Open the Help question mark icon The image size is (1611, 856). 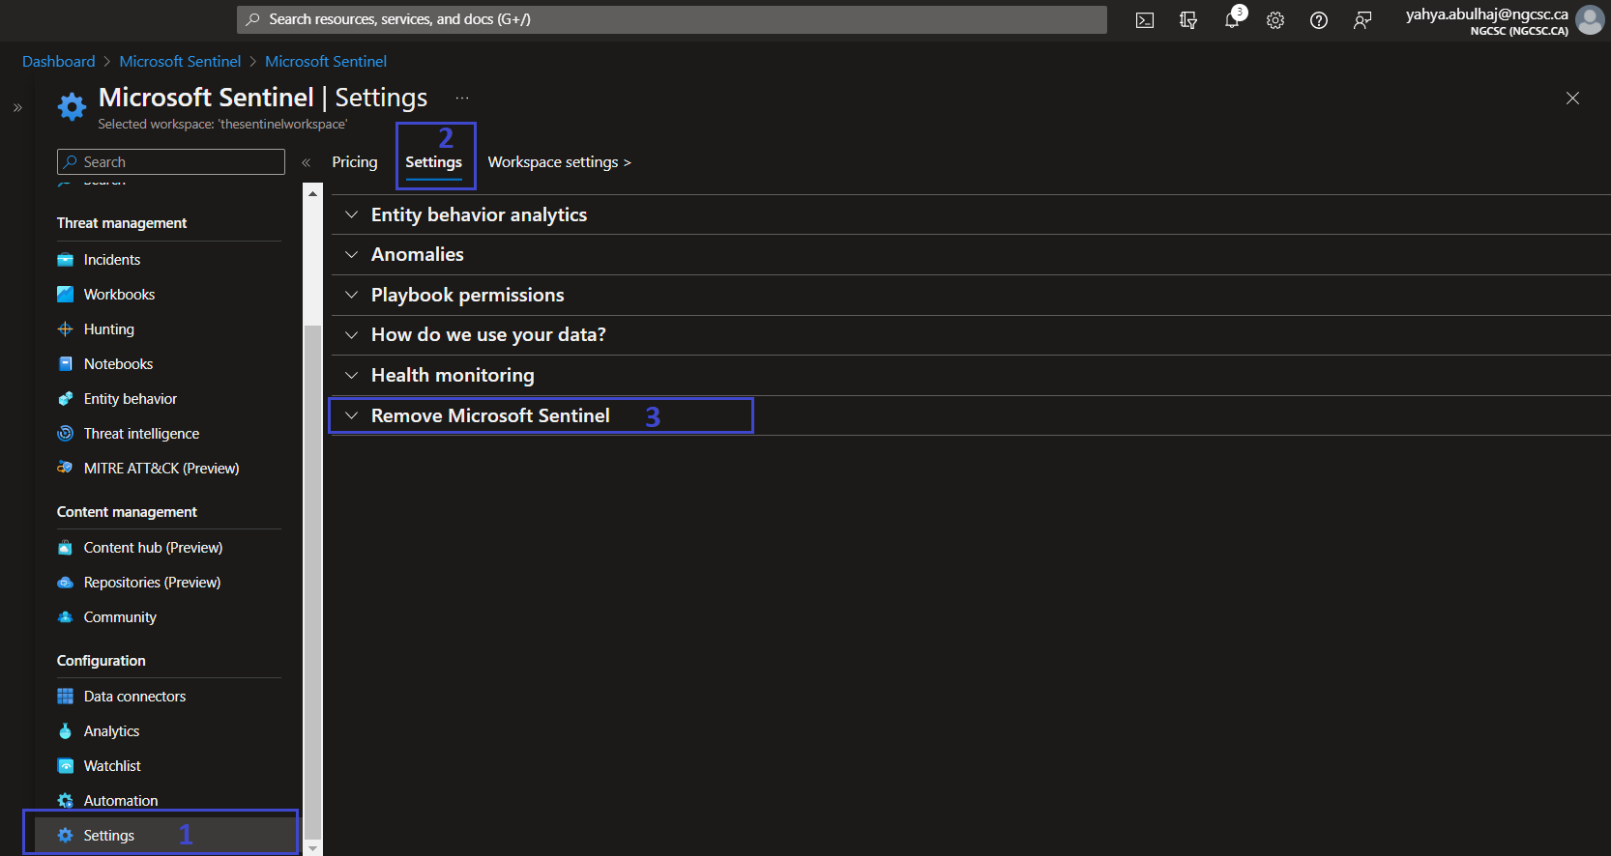pyautogui.click(x=1319, y=20)
